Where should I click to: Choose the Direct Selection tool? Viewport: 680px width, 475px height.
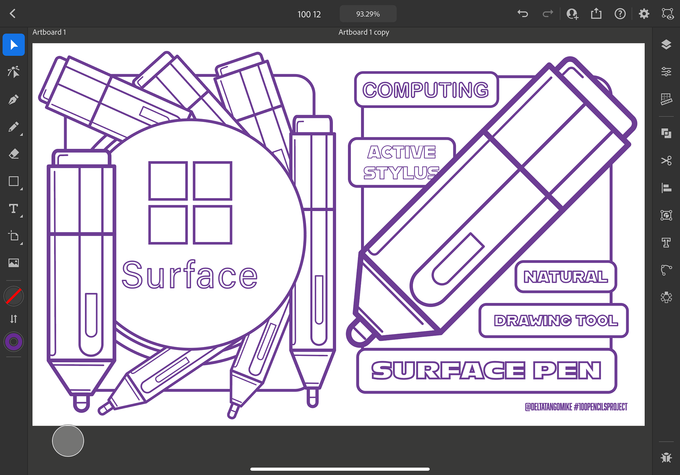13,72
